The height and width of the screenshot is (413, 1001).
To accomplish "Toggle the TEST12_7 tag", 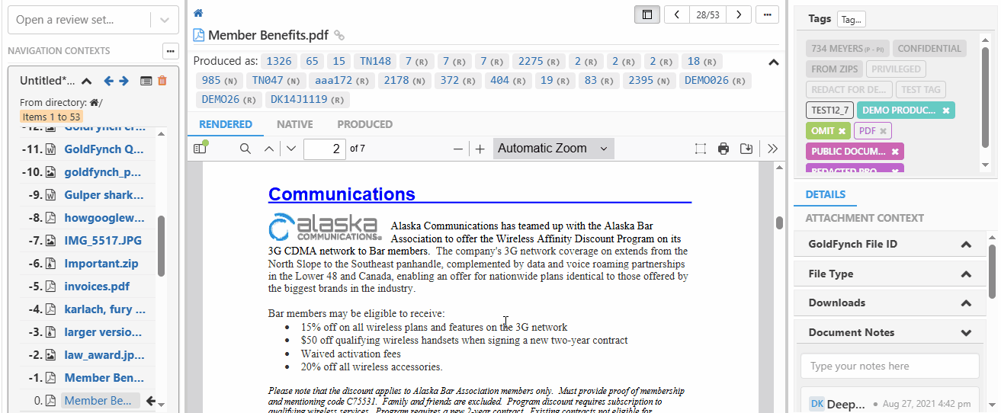I will 829,110.
